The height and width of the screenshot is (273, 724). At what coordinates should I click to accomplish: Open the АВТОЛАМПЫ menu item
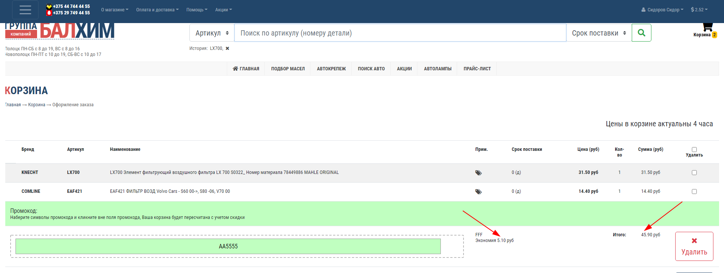pyautogui.click(x=437, y=69)
